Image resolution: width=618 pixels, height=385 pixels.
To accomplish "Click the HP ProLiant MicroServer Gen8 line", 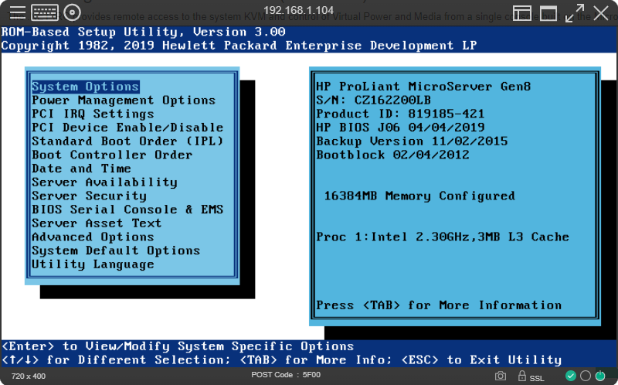I will (x=423, y=87).
